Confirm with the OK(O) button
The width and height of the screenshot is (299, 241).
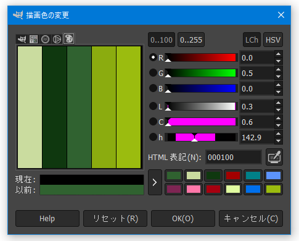pyautogui.click(x=183, y=219)
